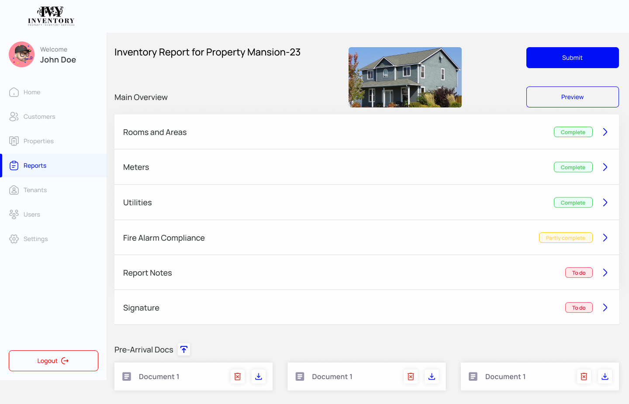
Task: Open the Signature section arrow
Action: 605,307
